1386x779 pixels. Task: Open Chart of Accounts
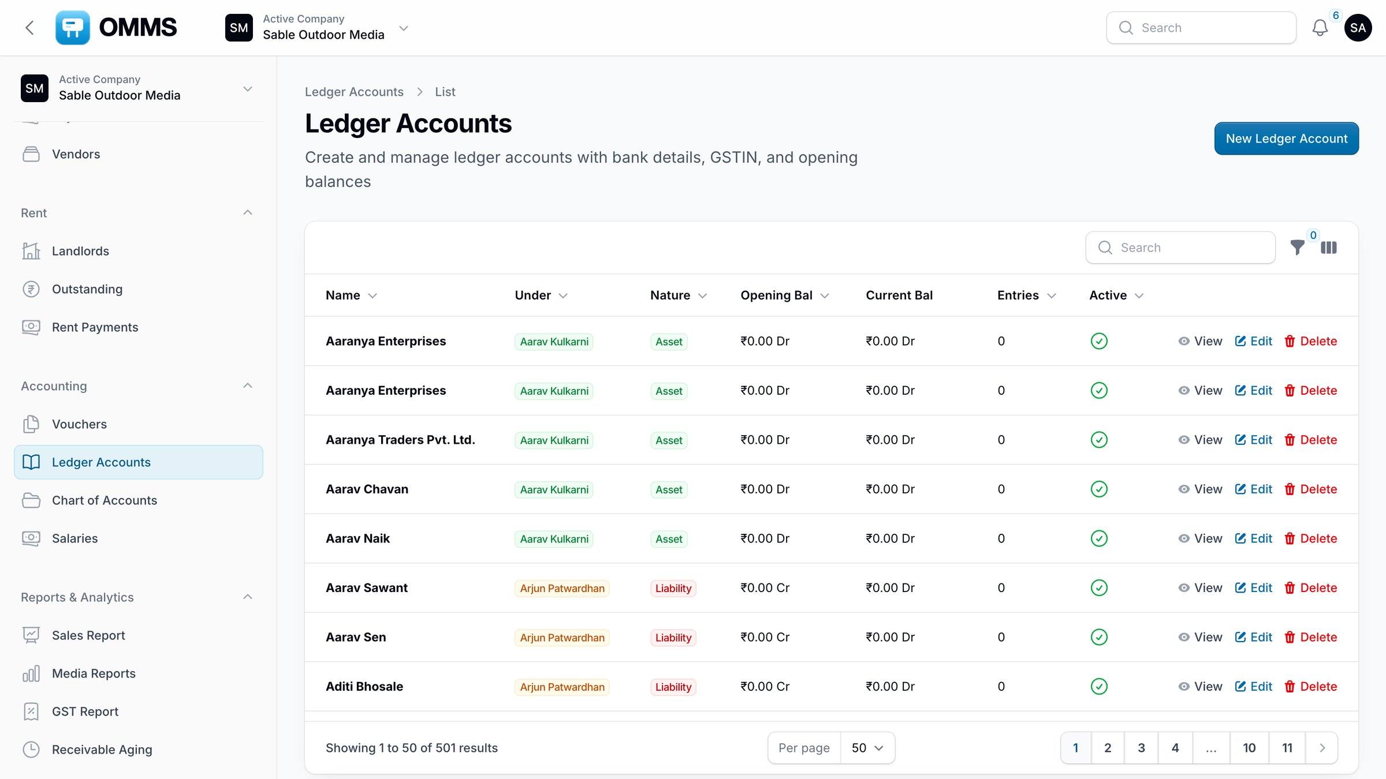coord(139,500)
